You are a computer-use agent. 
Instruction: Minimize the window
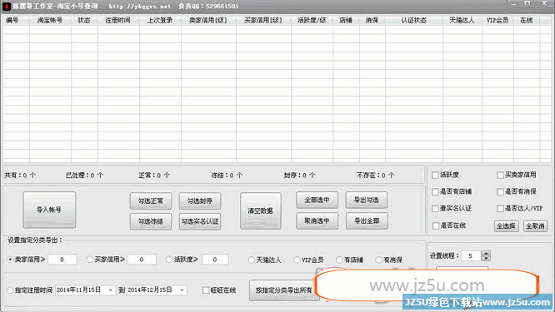click(513, 3)
